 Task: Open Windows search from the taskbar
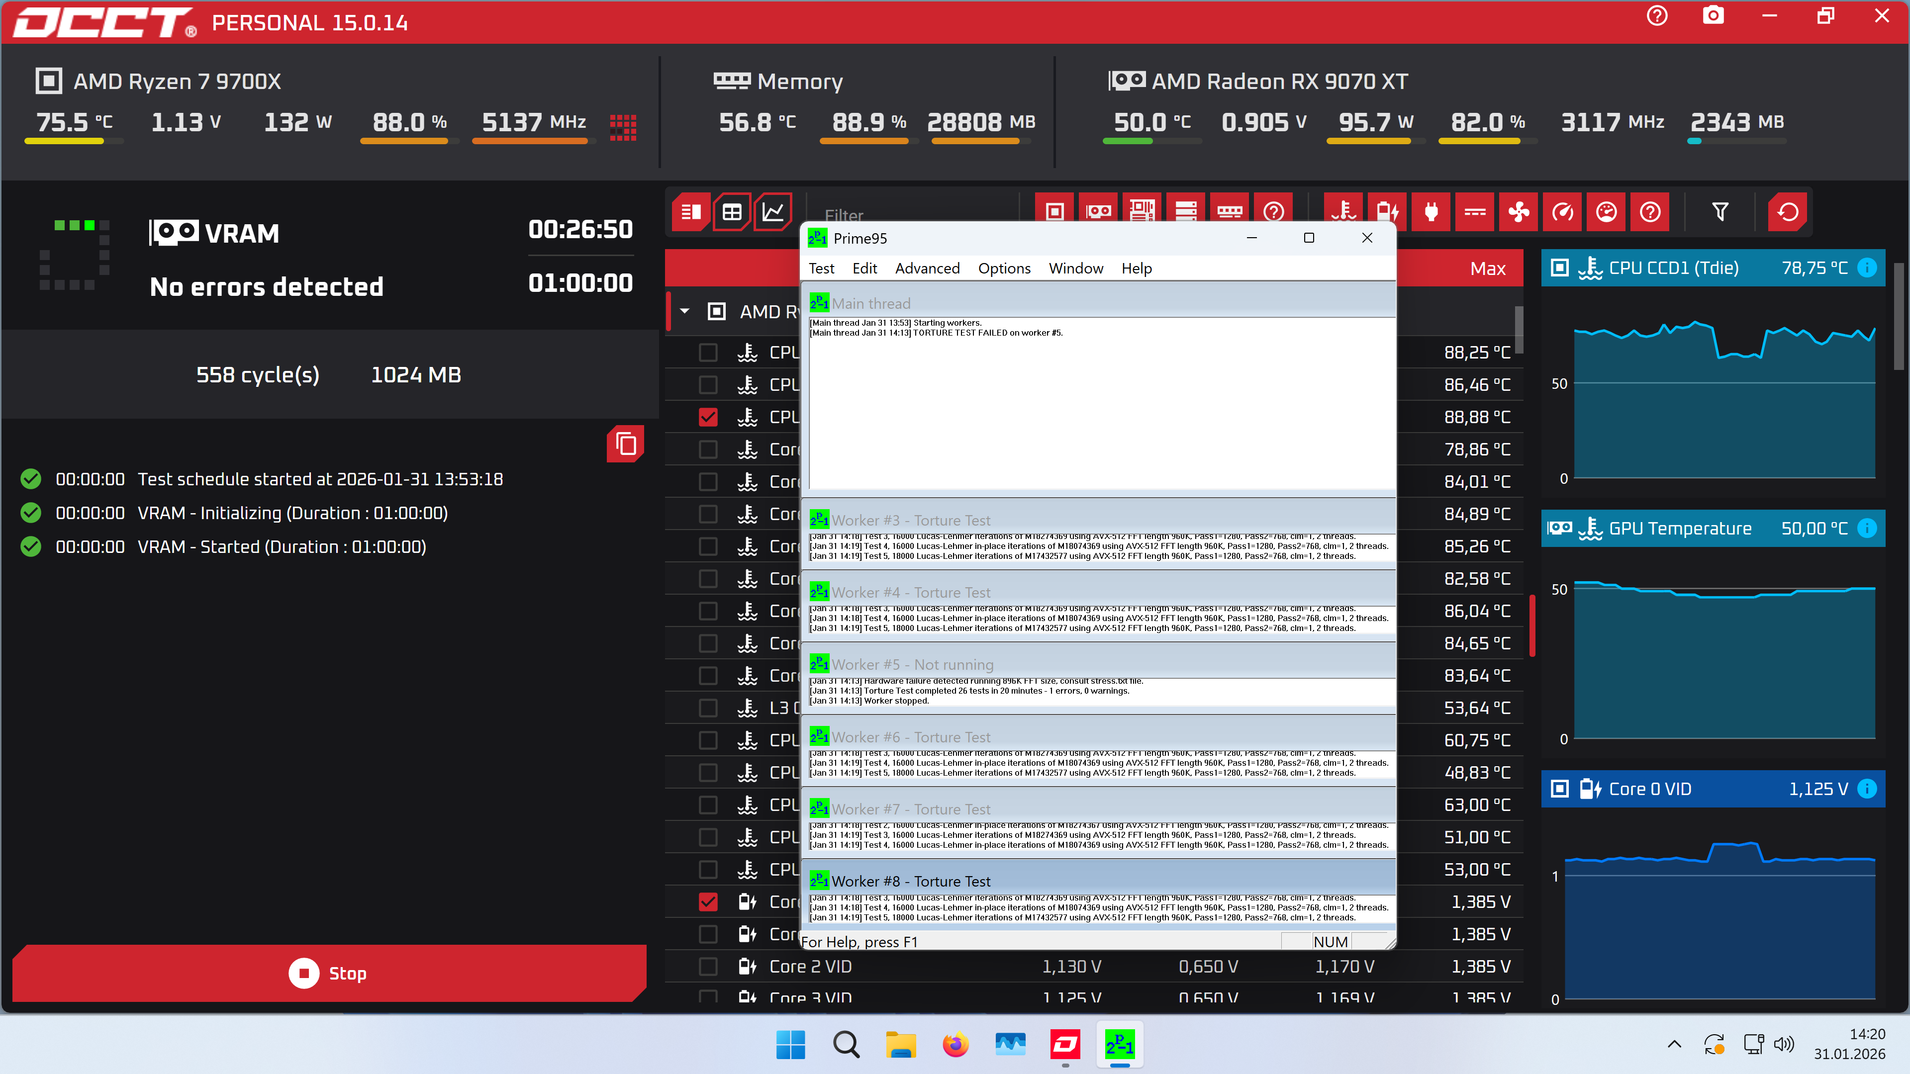pos(846,1045)
